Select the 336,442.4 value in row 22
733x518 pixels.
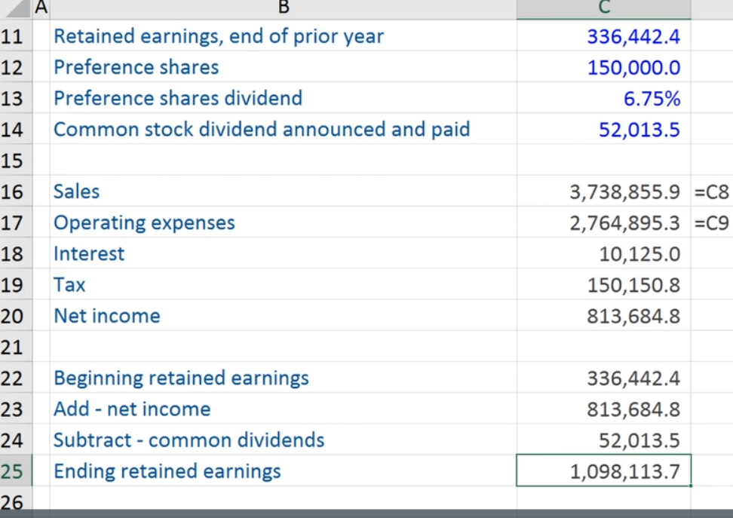point(603,378)
